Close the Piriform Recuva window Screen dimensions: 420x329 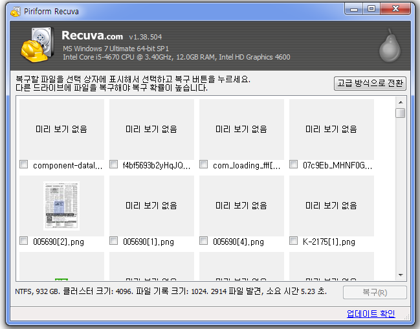click(395, 9)
